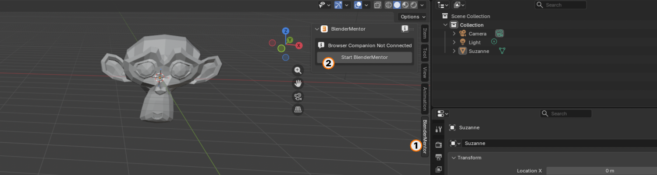This screenshot has height=175, width=657.
Task: Open the Tool properties tab icon
Action: coord(439,129)
